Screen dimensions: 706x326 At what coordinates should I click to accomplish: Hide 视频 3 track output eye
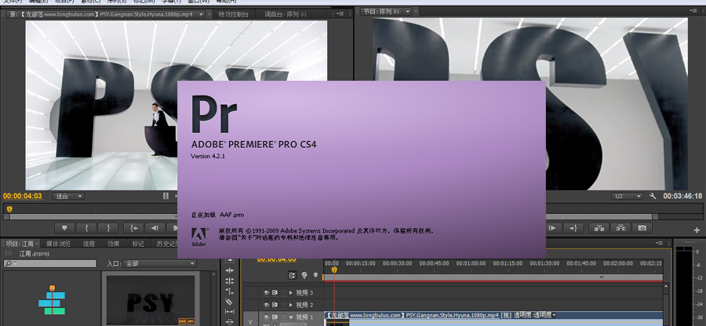(266, 293)
